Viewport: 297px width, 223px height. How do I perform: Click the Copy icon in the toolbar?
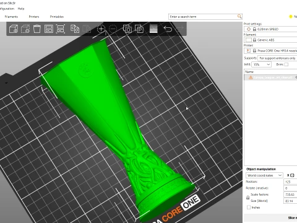tap(75, 29)
